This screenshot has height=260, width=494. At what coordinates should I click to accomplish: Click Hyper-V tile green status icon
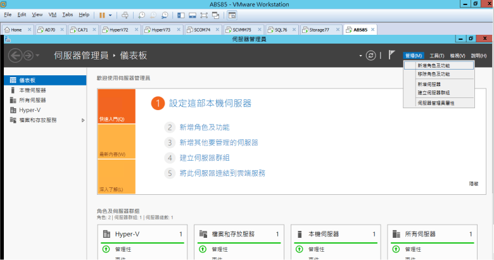click(105, 249)
